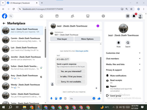The height and width of the screenshot is (110, 147).
Task: Open the Facebook logo home link
Action: point(4,16)
